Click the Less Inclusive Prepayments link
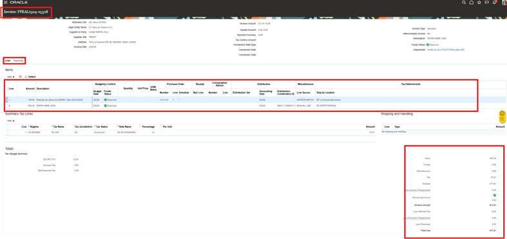The height and width of the screenshot is (239, 507). click(417, 190)
